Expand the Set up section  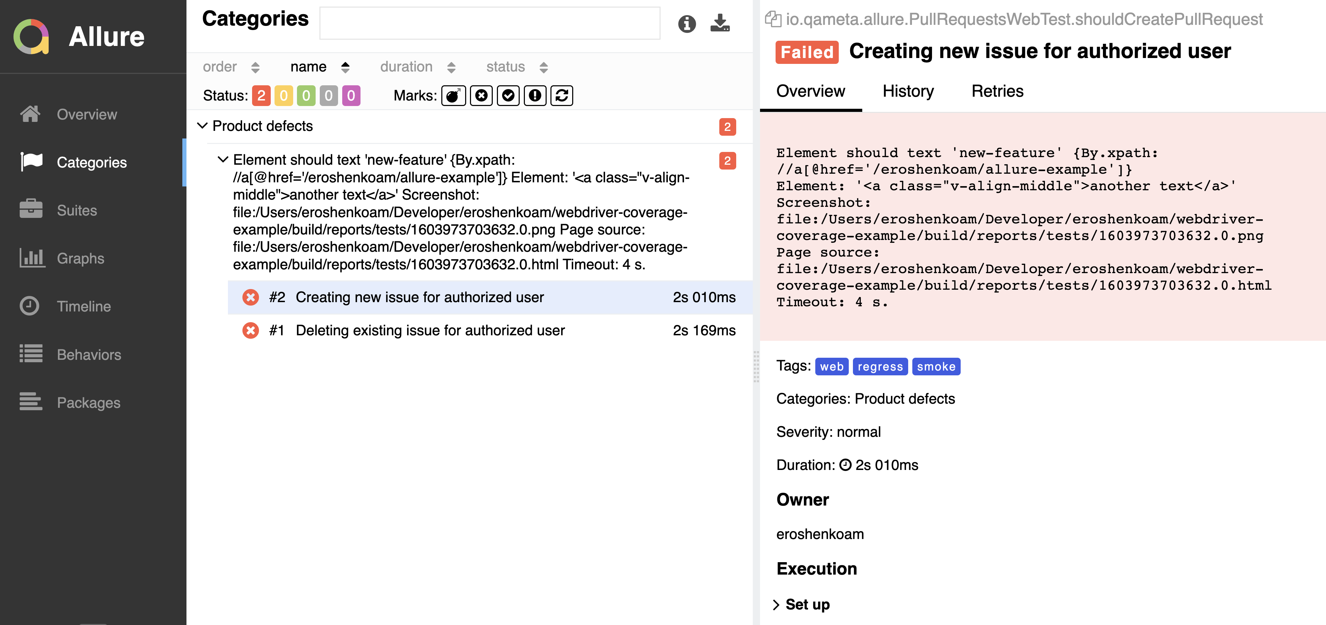807,604
